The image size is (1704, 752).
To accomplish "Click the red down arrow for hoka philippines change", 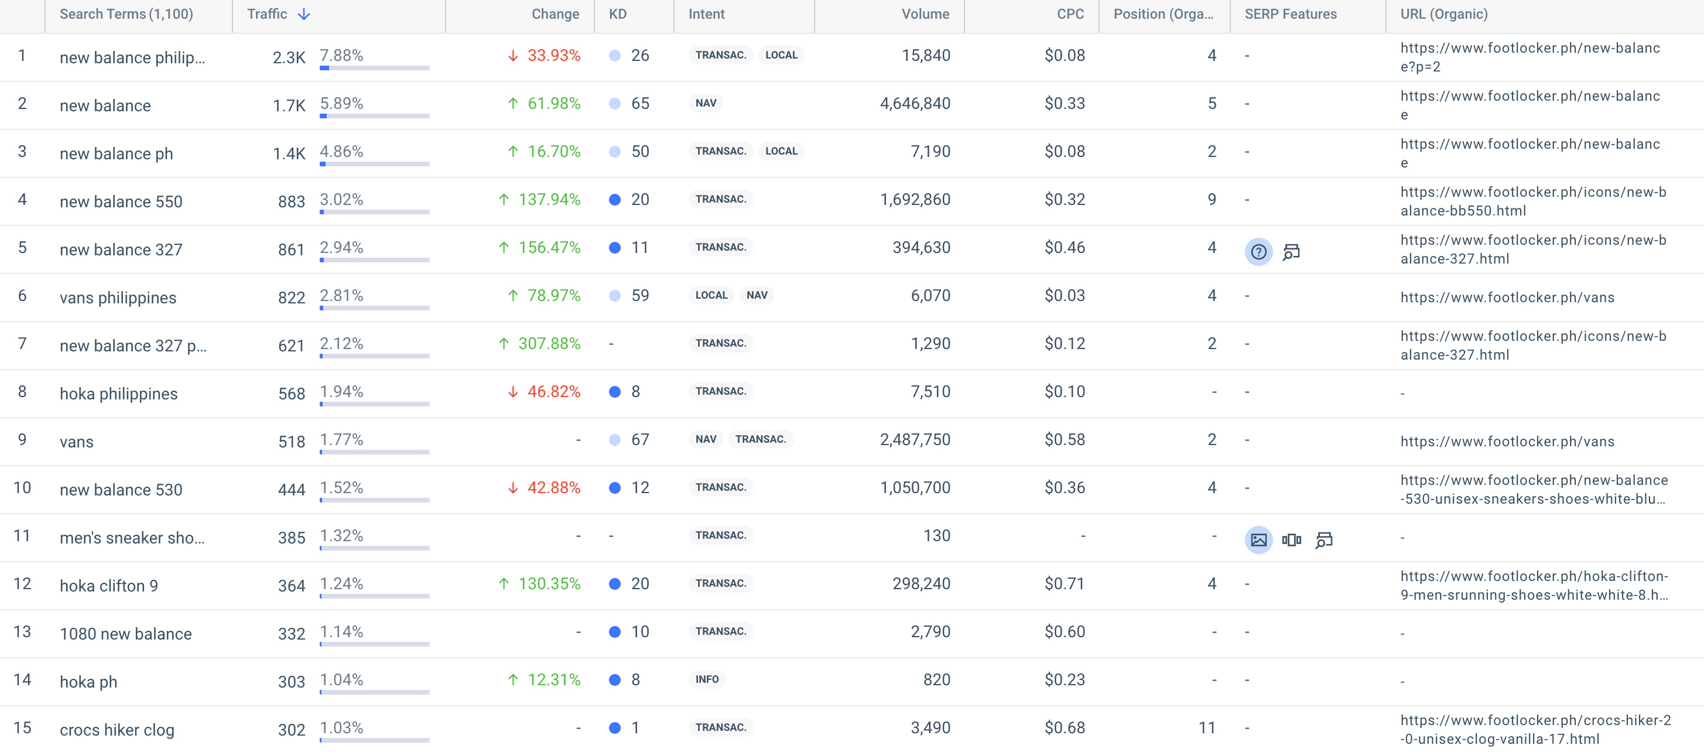I will [x=512, y=392].
